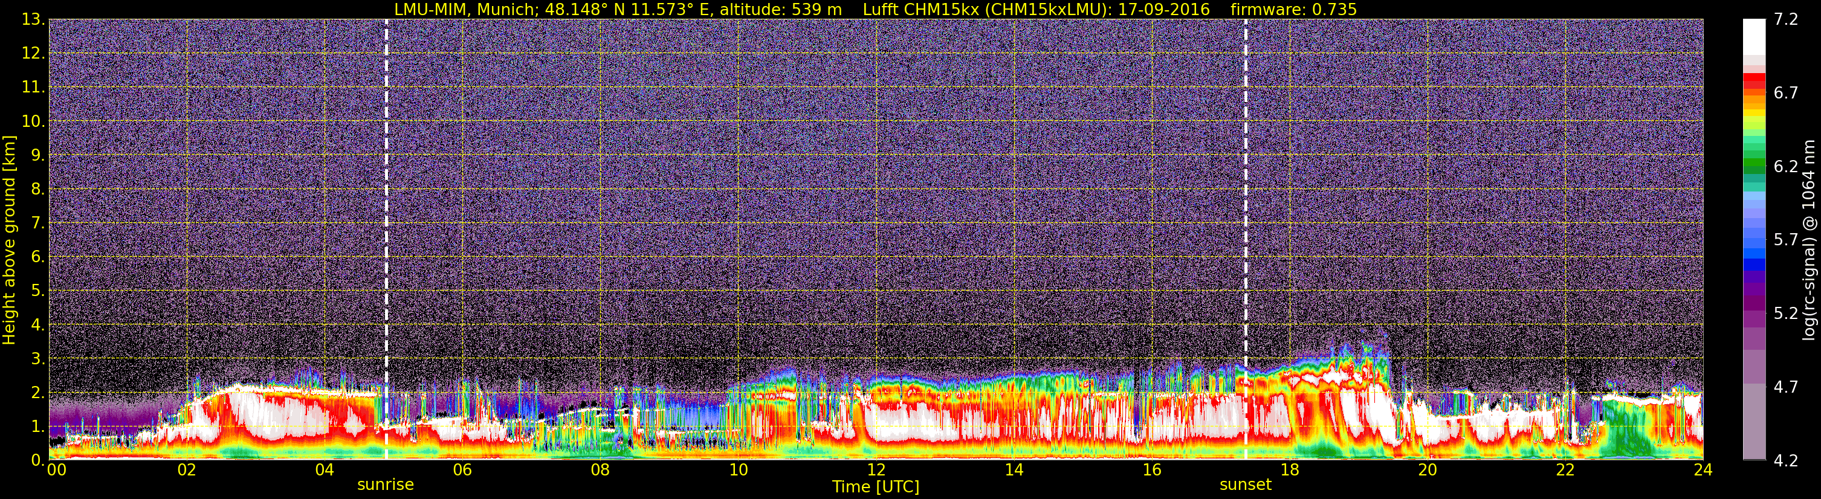The image size is (1821, 499).
Task: Click time axis tick label 10
Action: point(738,470)
